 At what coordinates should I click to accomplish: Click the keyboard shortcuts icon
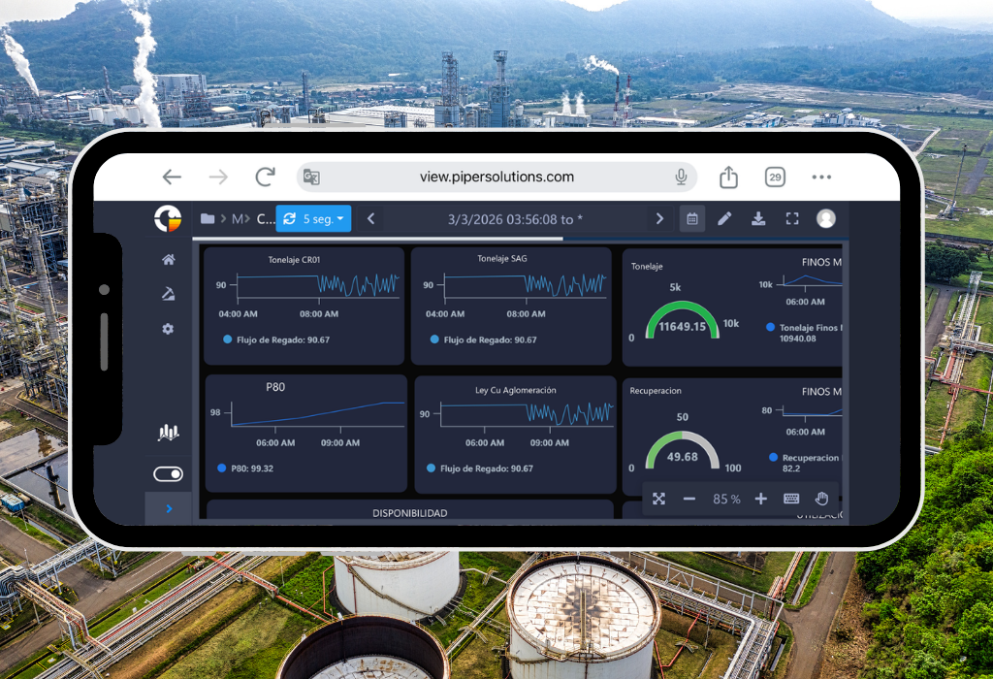(x=791, y=499)
